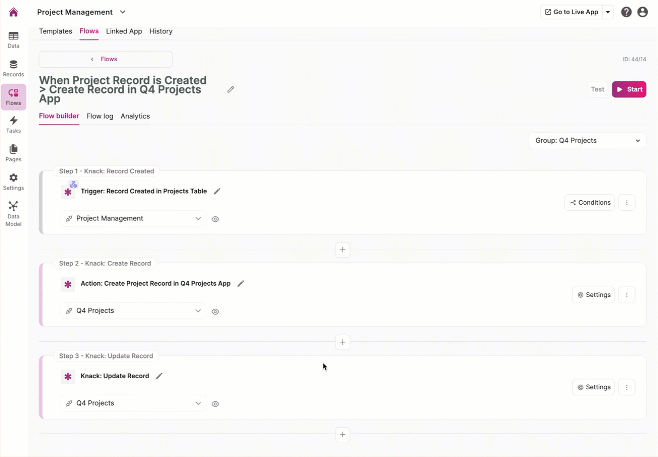Open the Help question mark icon
The height and width of the screenshot is (457, 658).
tap(626, 12)
